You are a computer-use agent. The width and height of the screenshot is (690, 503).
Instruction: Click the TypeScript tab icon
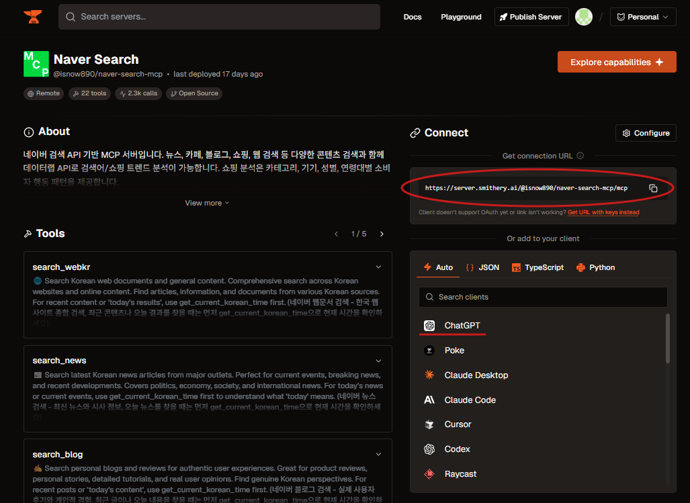(x=516, y=268)
